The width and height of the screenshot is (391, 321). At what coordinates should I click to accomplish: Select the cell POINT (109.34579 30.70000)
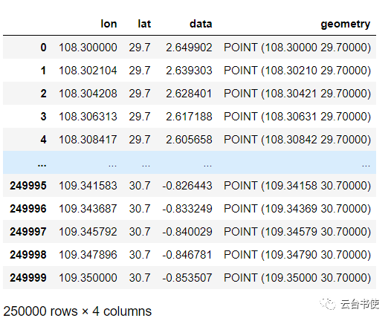click(297, 232)
